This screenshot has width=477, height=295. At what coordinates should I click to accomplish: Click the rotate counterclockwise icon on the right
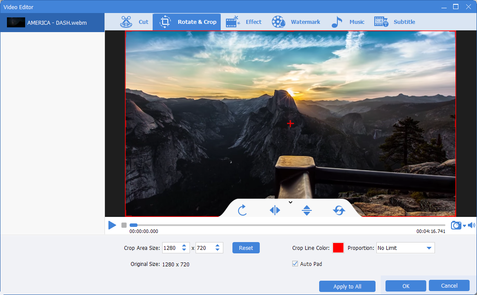[x=339, y=210]
